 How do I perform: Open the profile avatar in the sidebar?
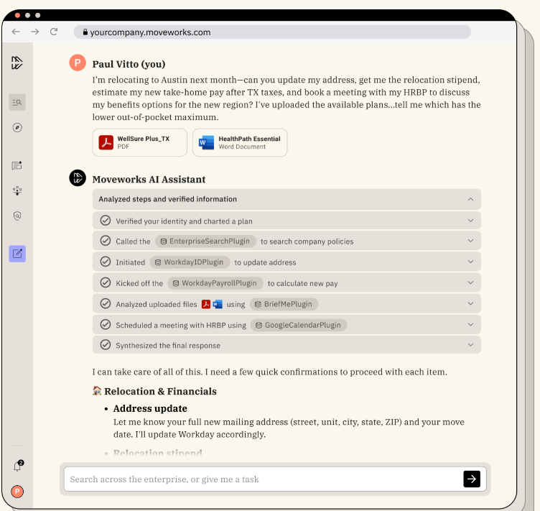tap(17, 492)
